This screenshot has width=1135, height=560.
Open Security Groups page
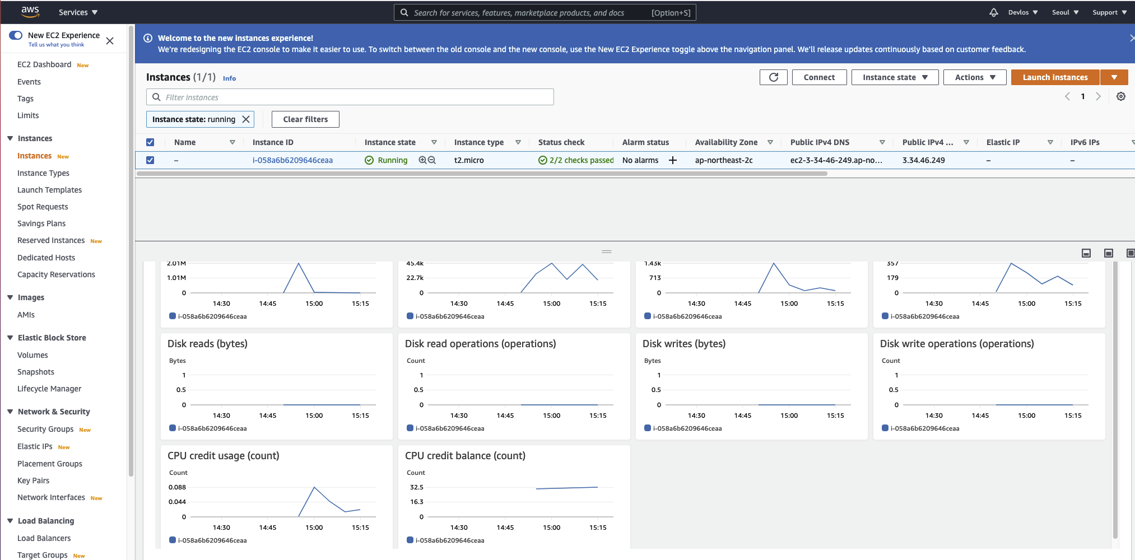[x=45, y=429]
